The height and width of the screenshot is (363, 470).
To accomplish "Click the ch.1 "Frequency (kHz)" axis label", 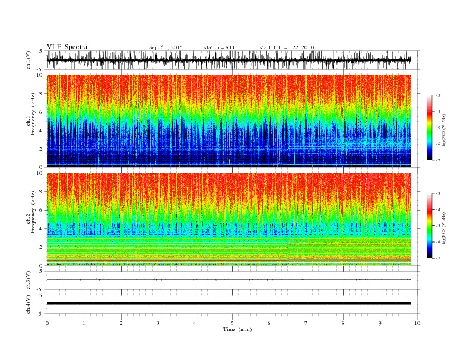I will click(x=33, y=114).
